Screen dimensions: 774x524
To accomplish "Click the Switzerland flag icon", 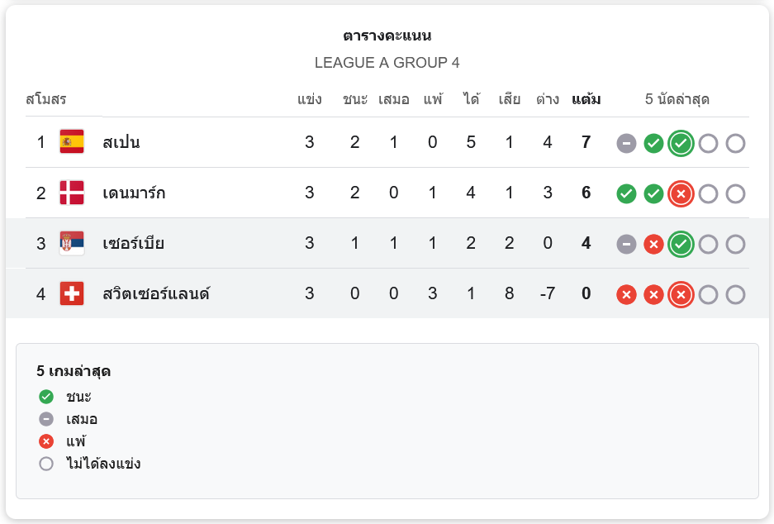I will (72, 293).
